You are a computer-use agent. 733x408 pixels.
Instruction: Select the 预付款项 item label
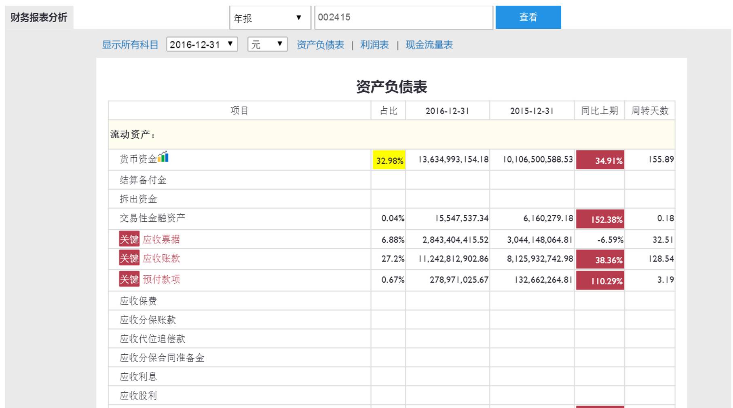[x=161, y=279]
